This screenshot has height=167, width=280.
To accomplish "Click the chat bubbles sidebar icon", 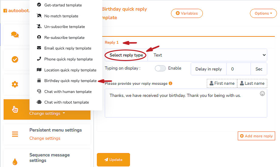I will click(15, 35).
